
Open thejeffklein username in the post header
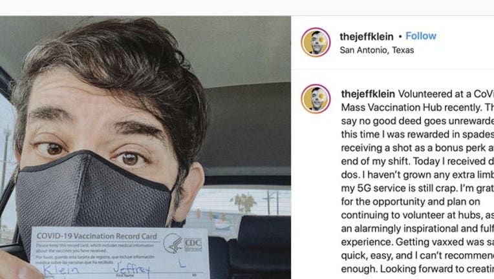367,36
